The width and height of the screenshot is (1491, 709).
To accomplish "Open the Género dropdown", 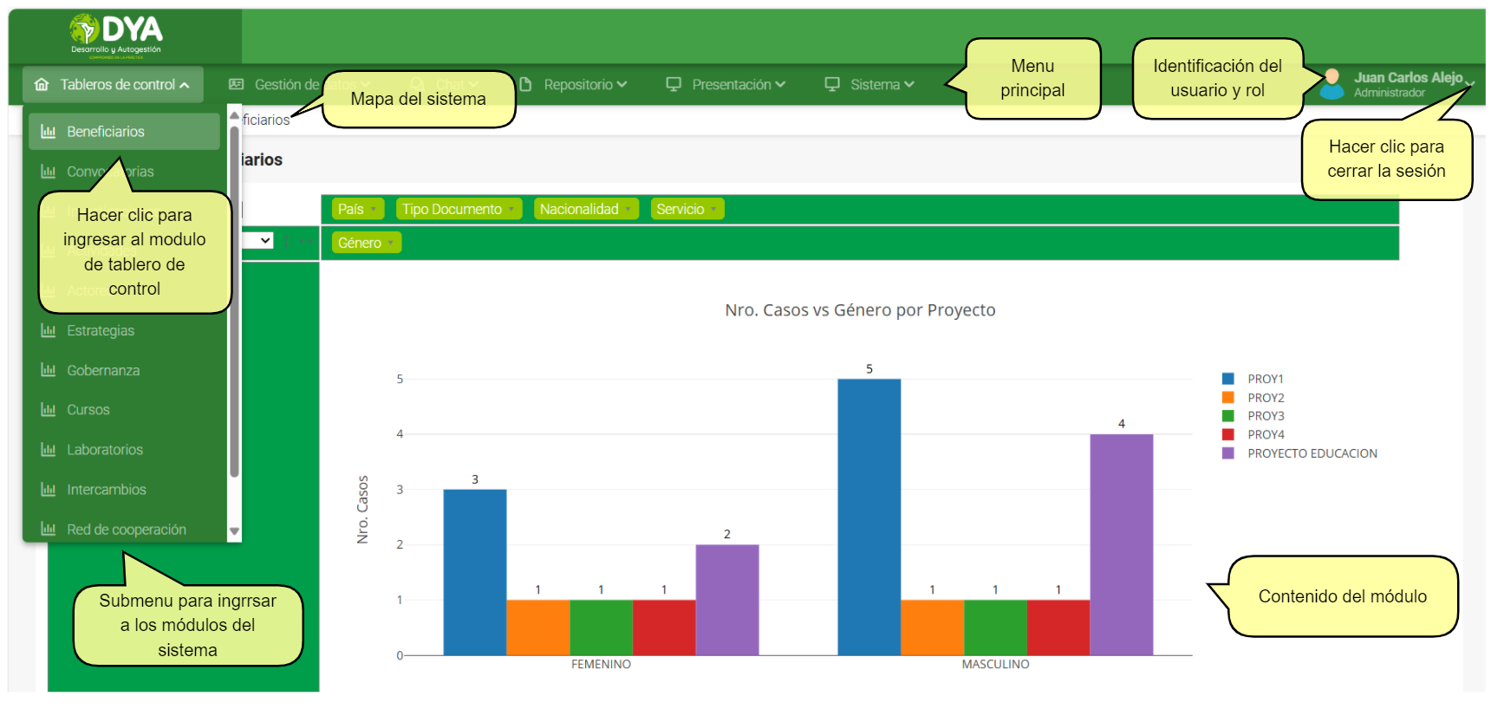I will pyautogui.click(x=366, y=244).
